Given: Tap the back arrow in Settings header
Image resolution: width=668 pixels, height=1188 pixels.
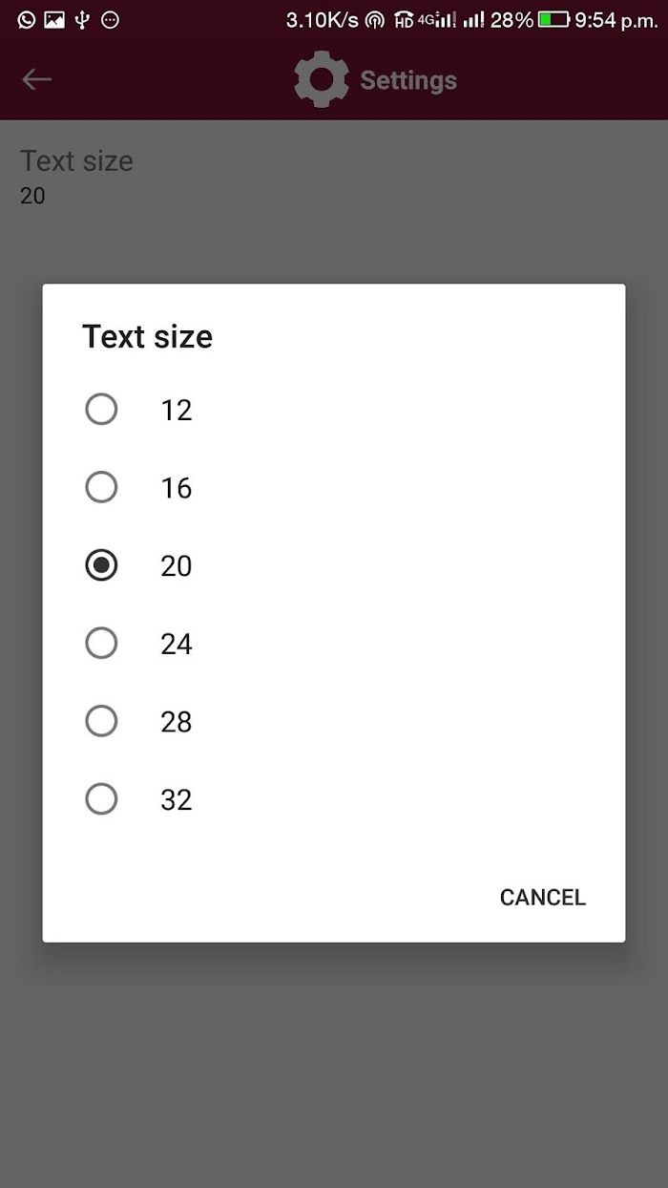Looking at the screenshot, I should point(37,79).
